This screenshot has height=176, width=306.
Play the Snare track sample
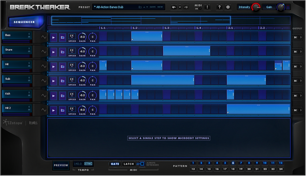pos(54,52)
